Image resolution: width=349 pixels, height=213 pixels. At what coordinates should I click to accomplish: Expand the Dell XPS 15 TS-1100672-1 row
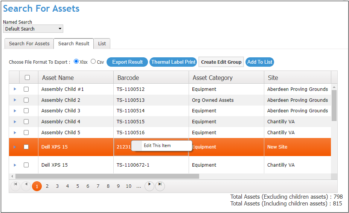tap(15, 165)
